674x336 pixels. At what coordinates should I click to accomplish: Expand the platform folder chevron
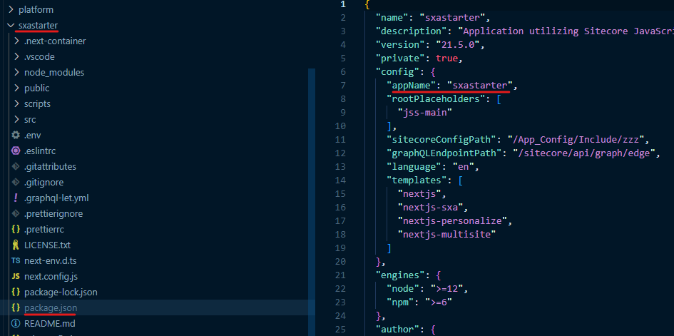[11, 9]
